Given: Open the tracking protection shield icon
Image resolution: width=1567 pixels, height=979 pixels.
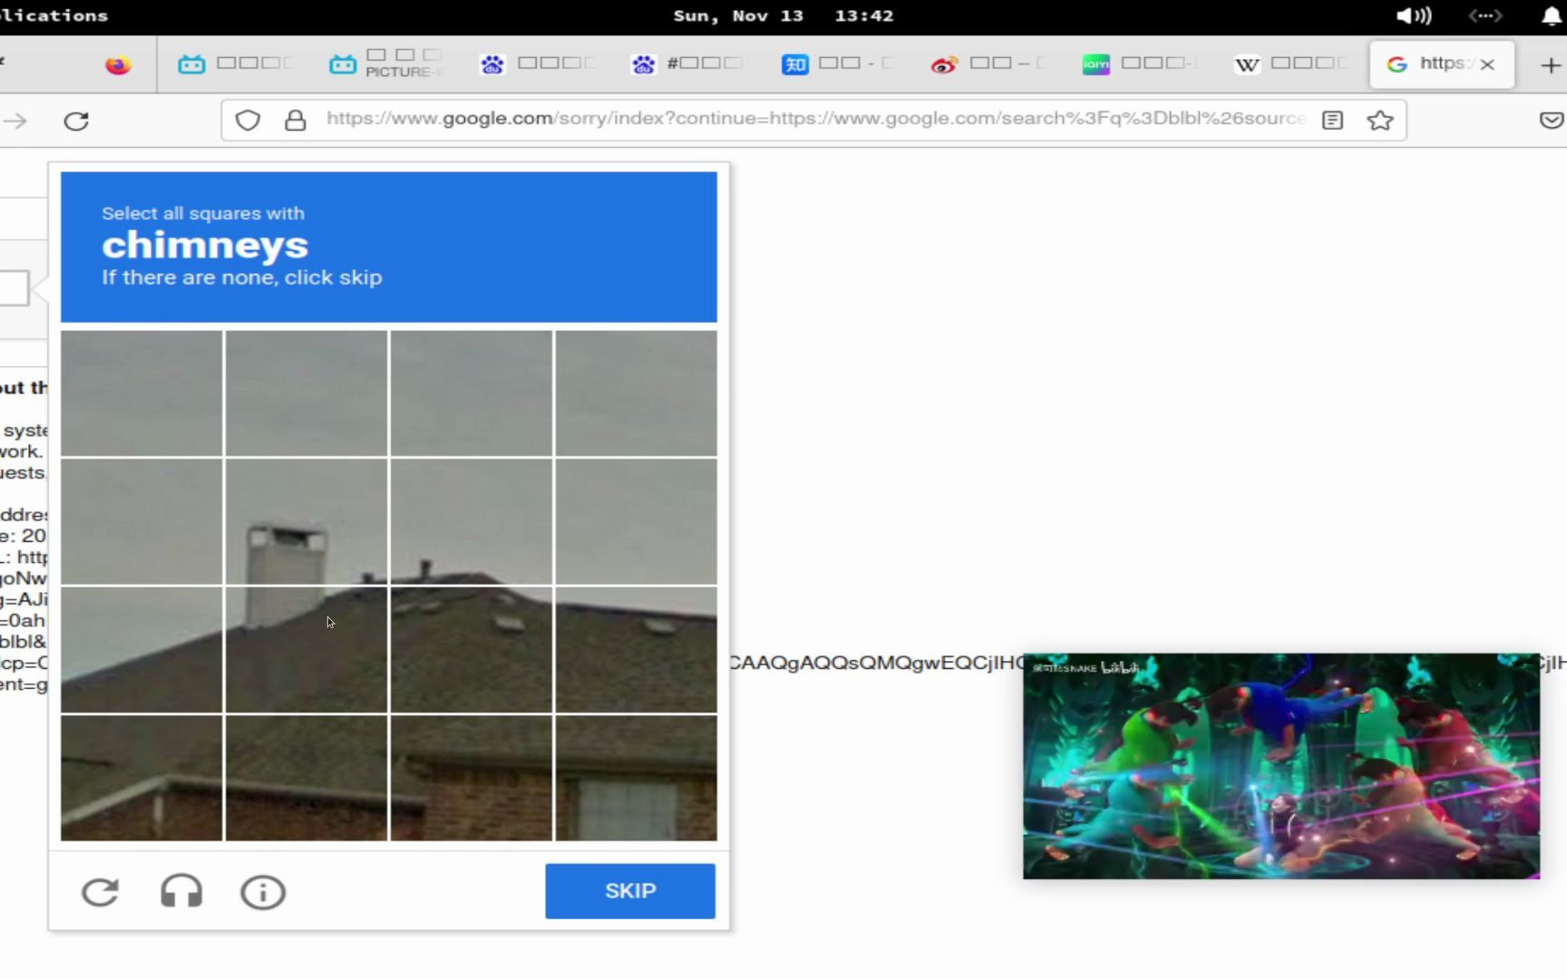Looking at the screenshot, I should [x=248, y=121].
